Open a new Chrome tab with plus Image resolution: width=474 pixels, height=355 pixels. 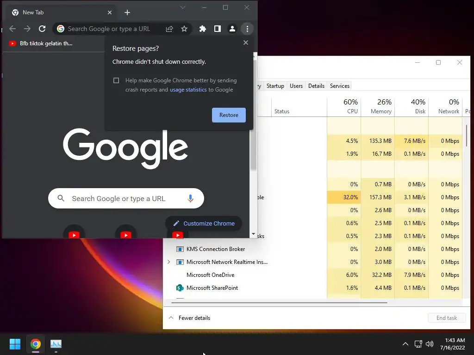point(127,12)
